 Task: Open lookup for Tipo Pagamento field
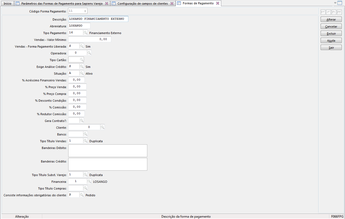click(85, 33)
